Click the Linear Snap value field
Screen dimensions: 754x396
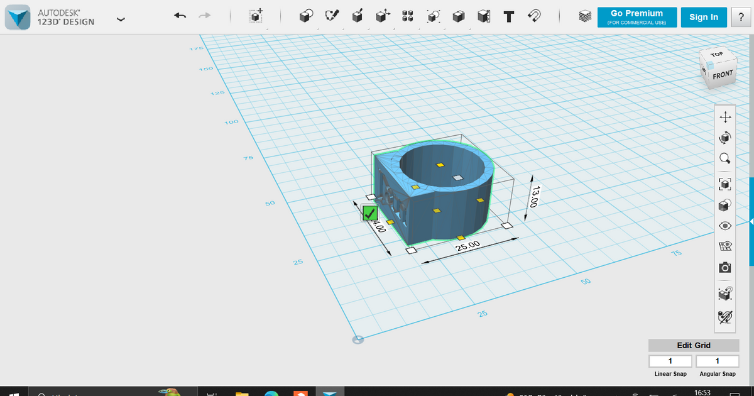[670, 361]
